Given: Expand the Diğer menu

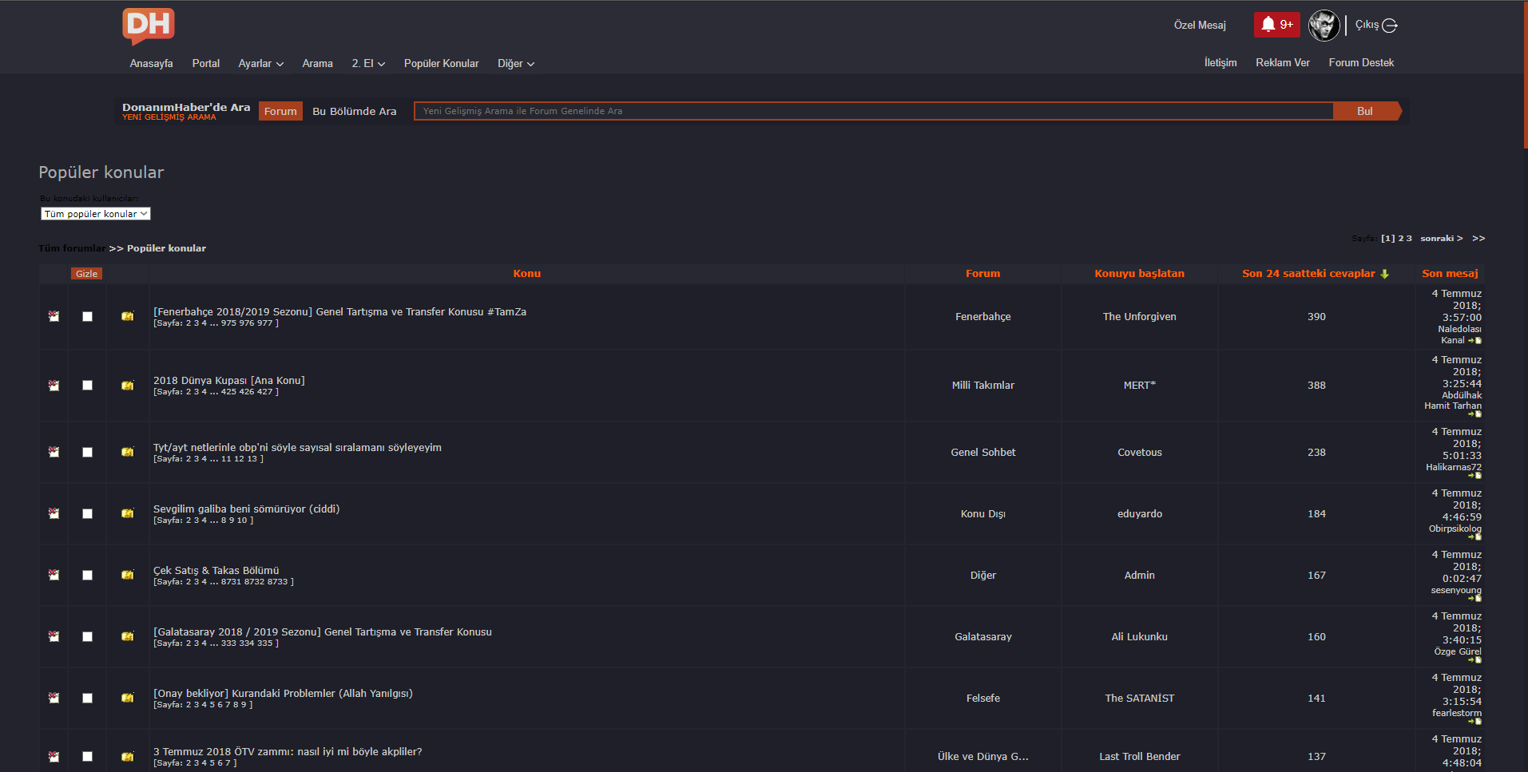Looking at the screenshot, I should tap(516, 63).
